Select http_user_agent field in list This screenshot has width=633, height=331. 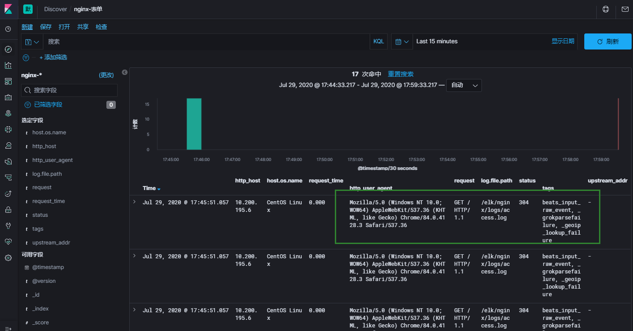52,160
